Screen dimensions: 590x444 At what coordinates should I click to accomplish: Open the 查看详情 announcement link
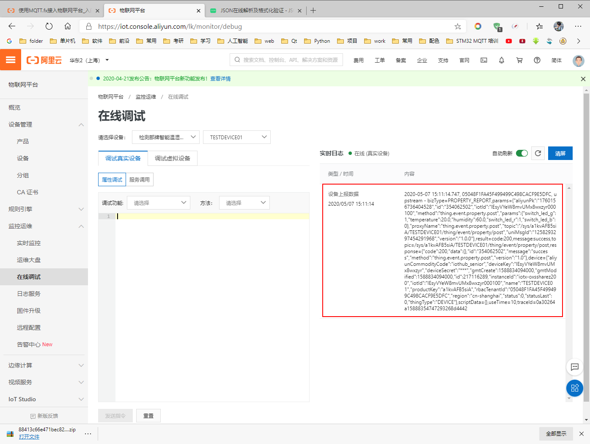coord(220,79)
